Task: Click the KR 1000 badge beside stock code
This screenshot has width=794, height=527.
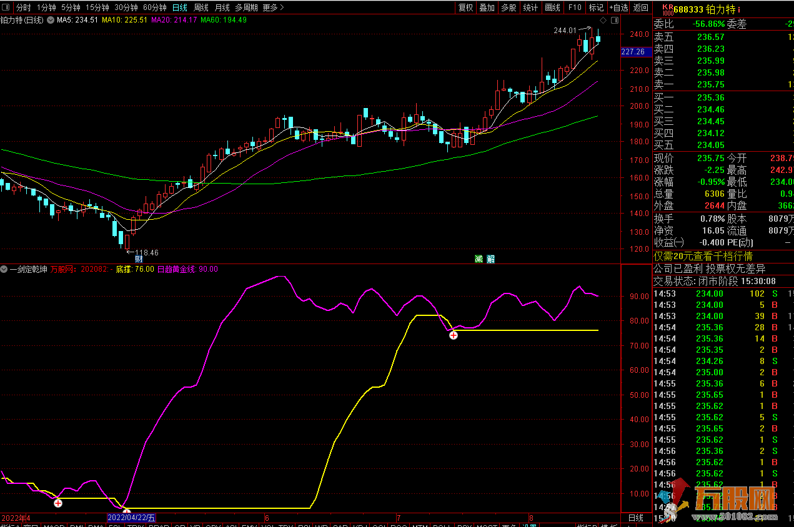Action: [x=667, y=9]
